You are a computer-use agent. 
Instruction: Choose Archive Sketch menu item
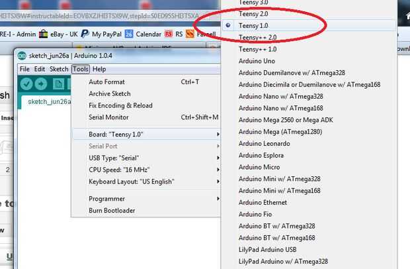146,94
